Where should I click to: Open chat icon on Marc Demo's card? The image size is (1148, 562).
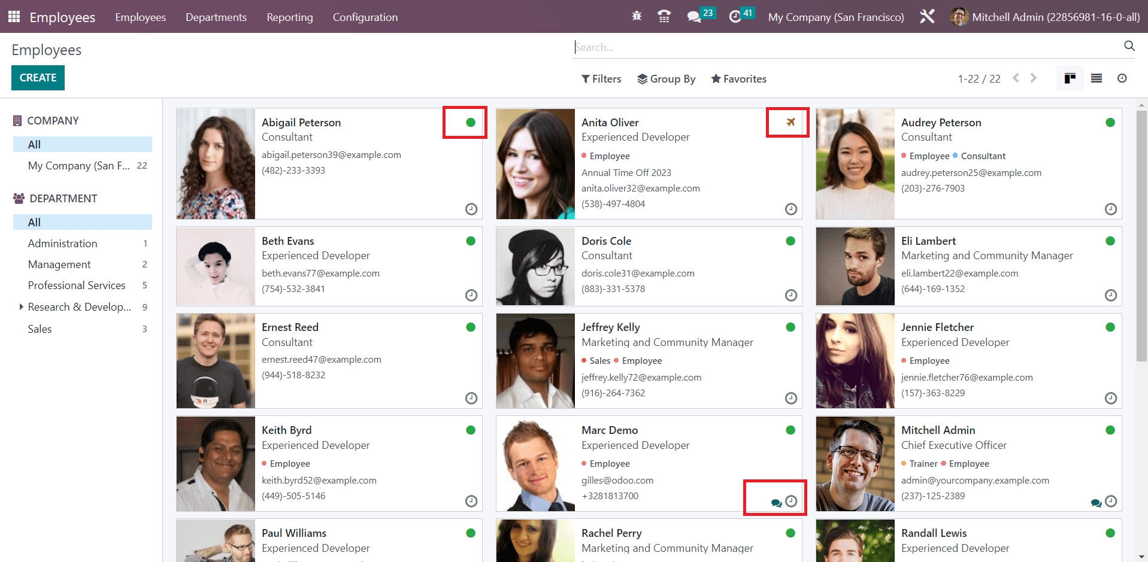pyautogui.click(x=776, y=503)
